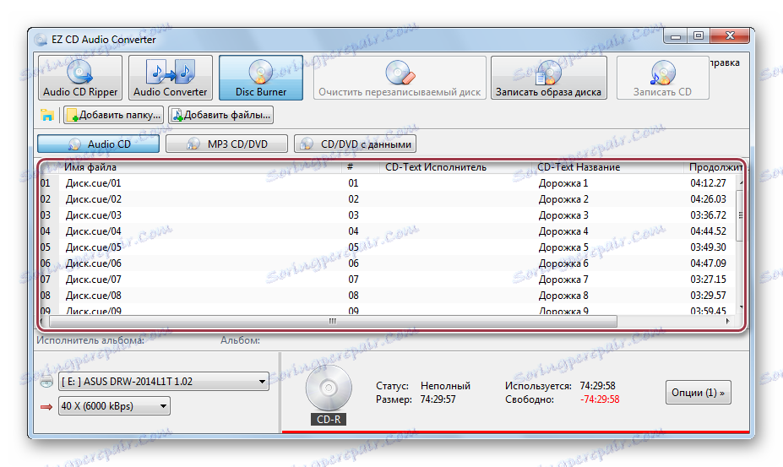Click the red disc capacity bar
The height and width of the screenshot is (467, 783).
pos(515,432)
